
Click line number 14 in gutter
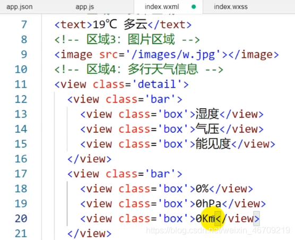(21, 129)
